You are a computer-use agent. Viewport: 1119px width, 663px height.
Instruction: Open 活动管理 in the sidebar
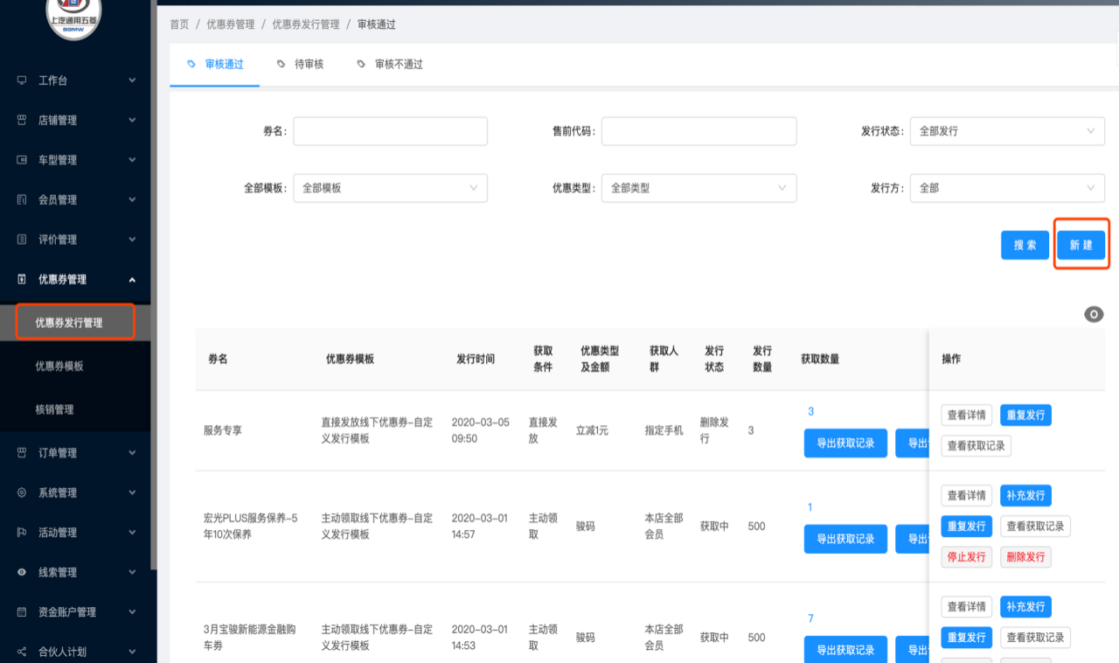pyautogui.click(x=58, y=533)
